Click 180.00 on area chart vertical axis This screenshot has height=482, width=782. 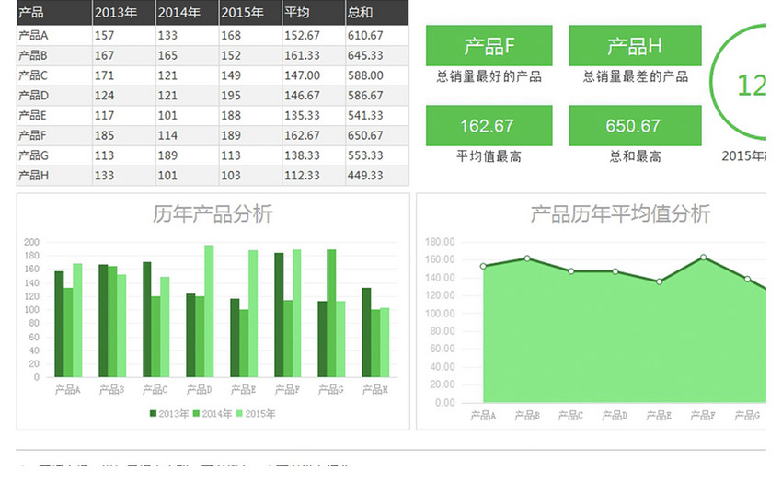coord(440,242)
